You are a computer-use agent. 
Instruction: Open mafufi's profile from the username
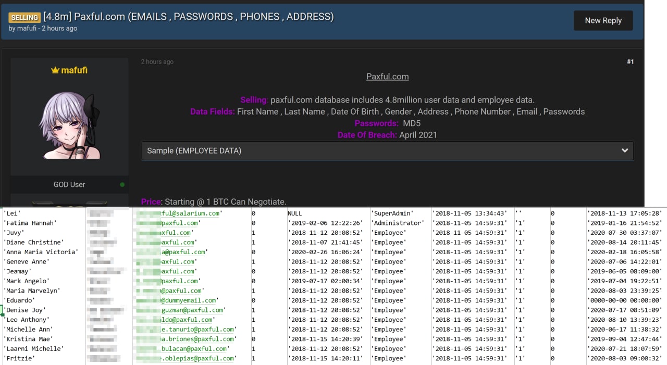click(x=74, y=70)
